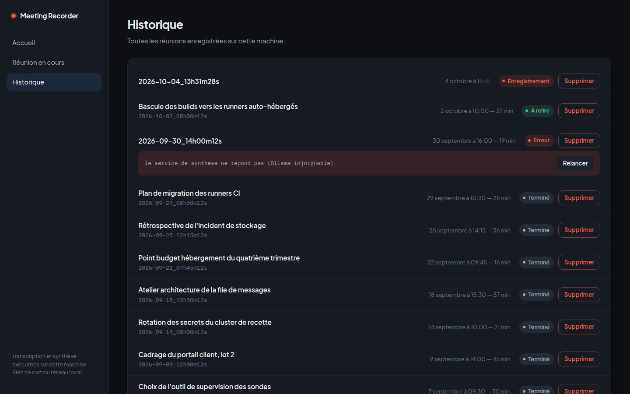Click the Historique page heading

point(155,25)
